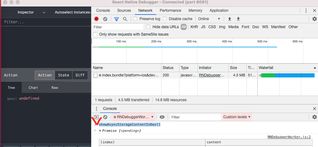Open RNDebugger initiator link
This screenshot has width=318, height=147.
[212, 75]
